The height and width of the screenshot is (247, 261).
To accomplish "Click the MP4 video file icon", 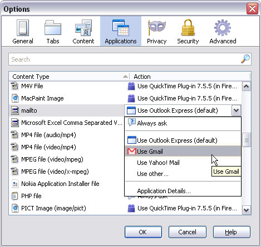I will point(14,147).
